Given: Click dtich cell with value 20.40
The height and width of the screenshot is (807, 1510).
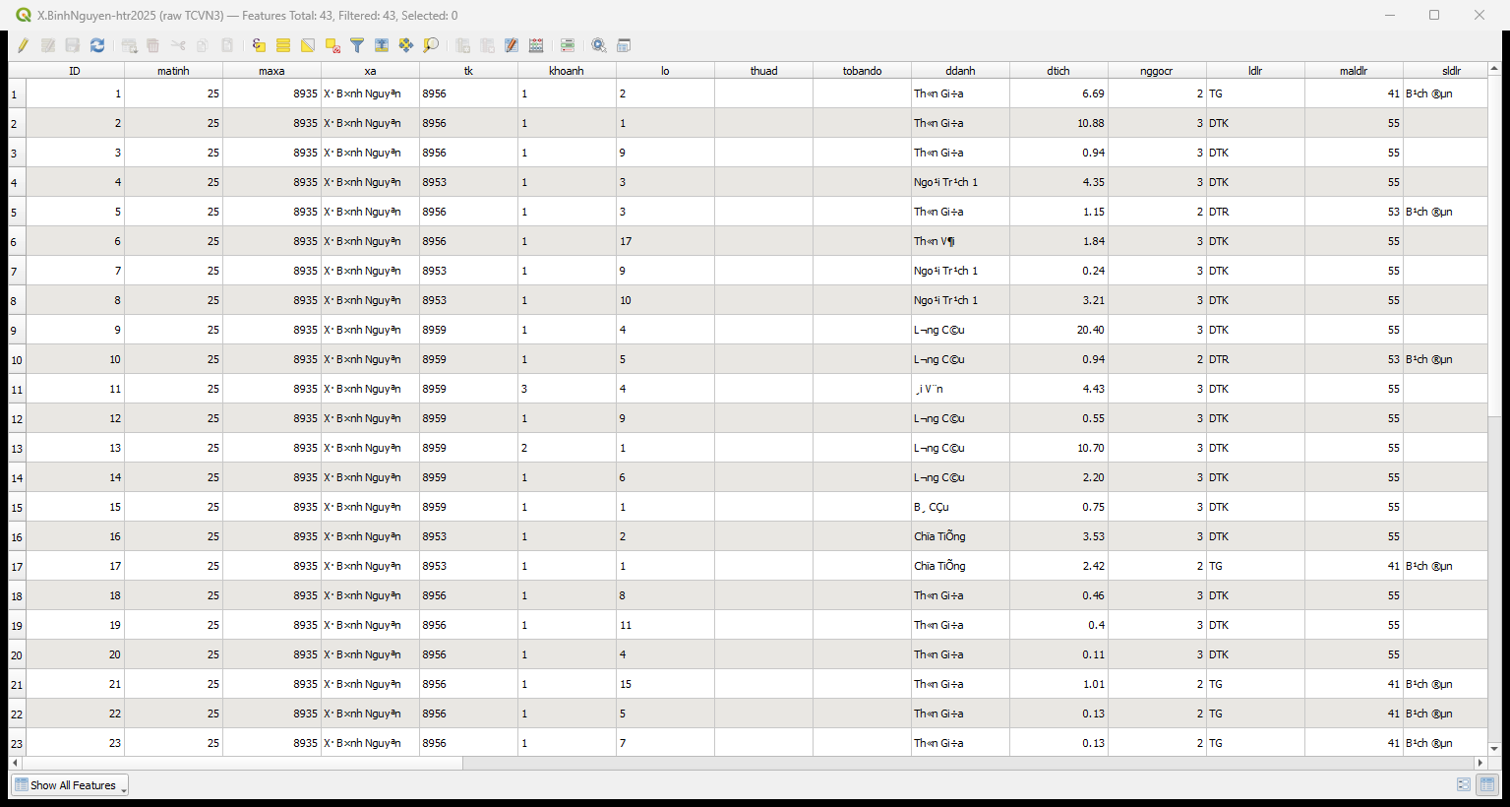Looking at the screenshot, I should click(x=1058, y=330).
